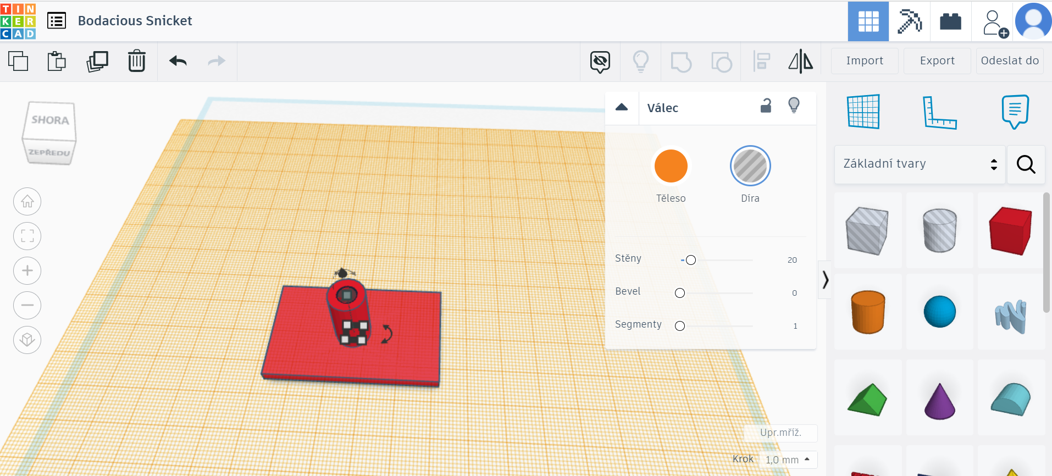Screen dimensions: 1052x476
Task: Open the Bricks mode
Action: [951, 21]
